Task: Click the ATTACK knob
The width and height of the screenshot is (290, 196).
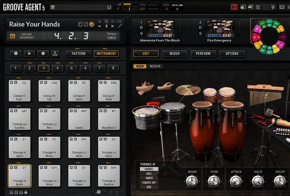Action: tap(236, 181)
